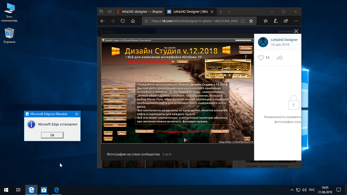Refresh the page in Edge
Screen dimensions: 347x195
point(123,21)
